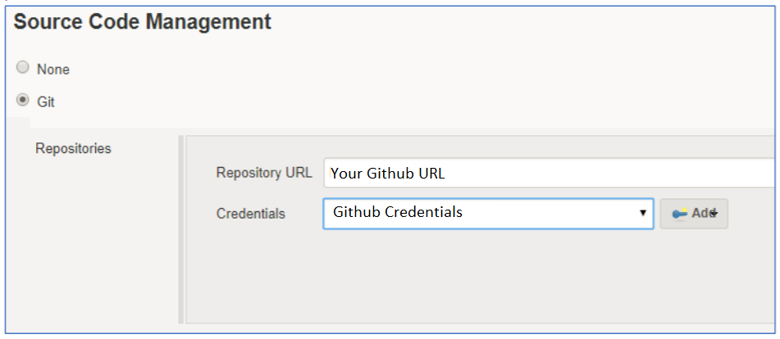Viewport: 780px width, 339px height.
Task: Click the Source Code Management heading
Action: pos(142,22)
